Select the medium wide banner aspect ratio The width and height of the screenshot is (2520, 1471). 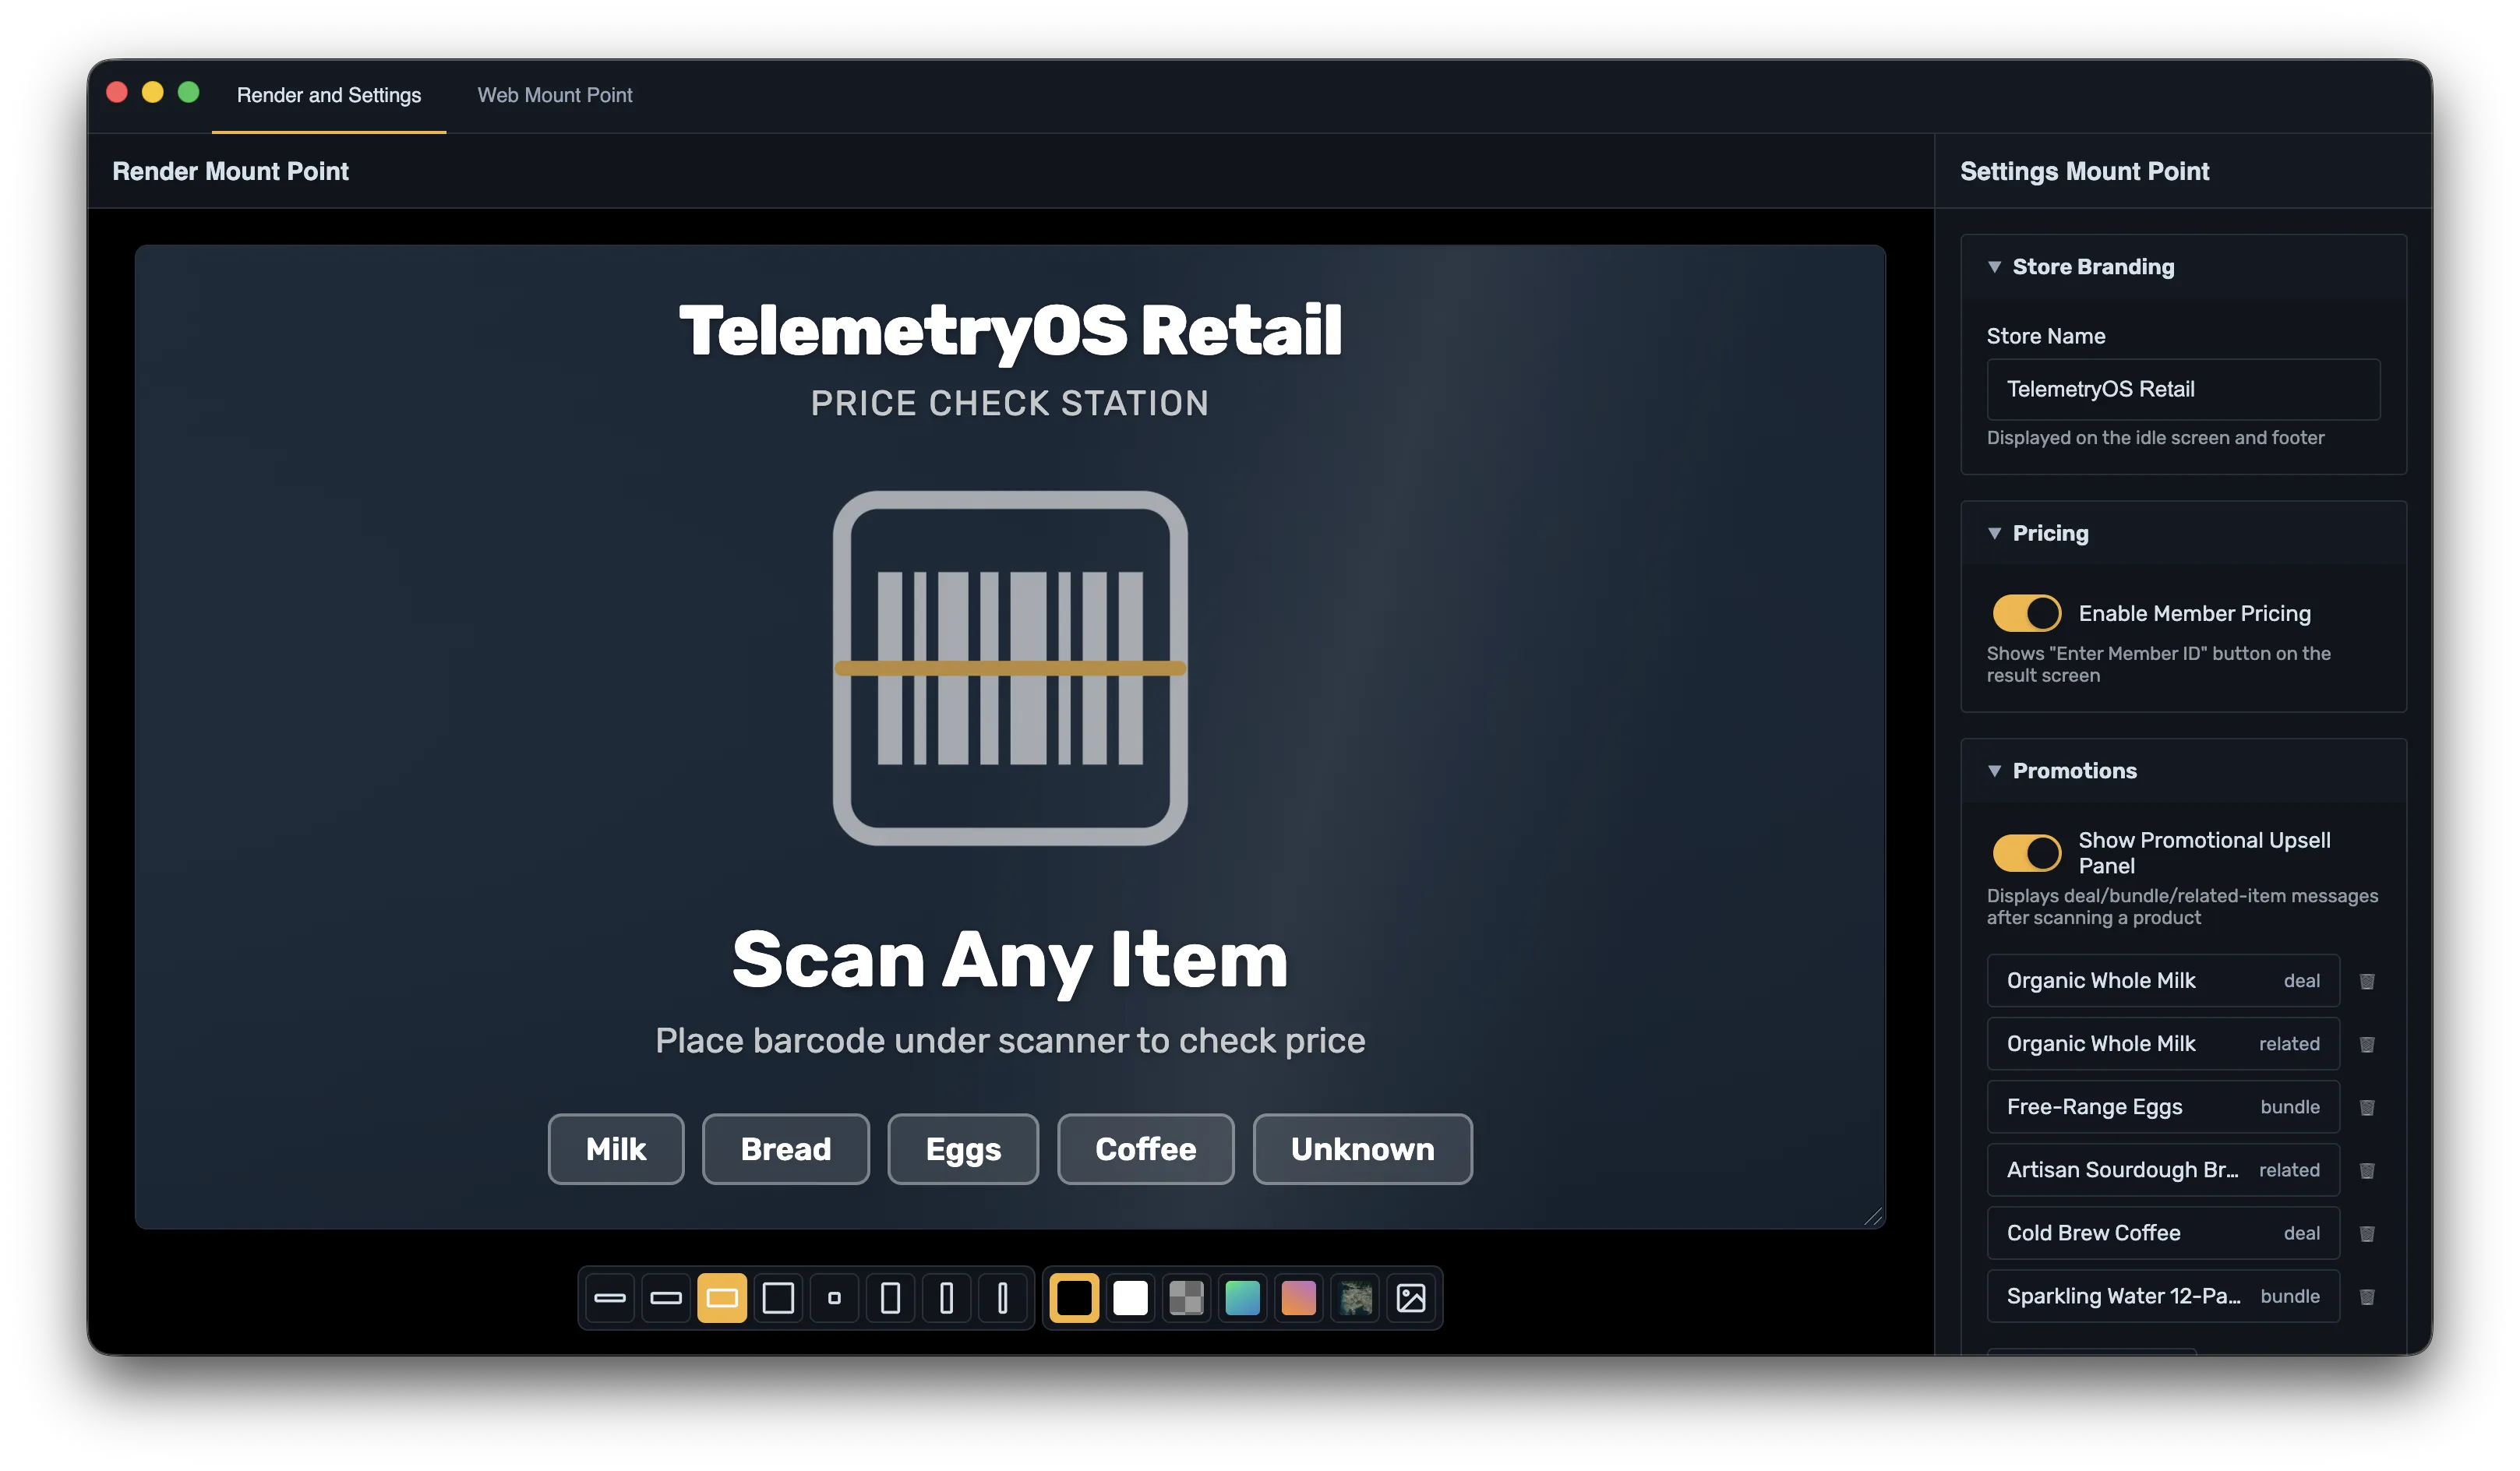666,1298
